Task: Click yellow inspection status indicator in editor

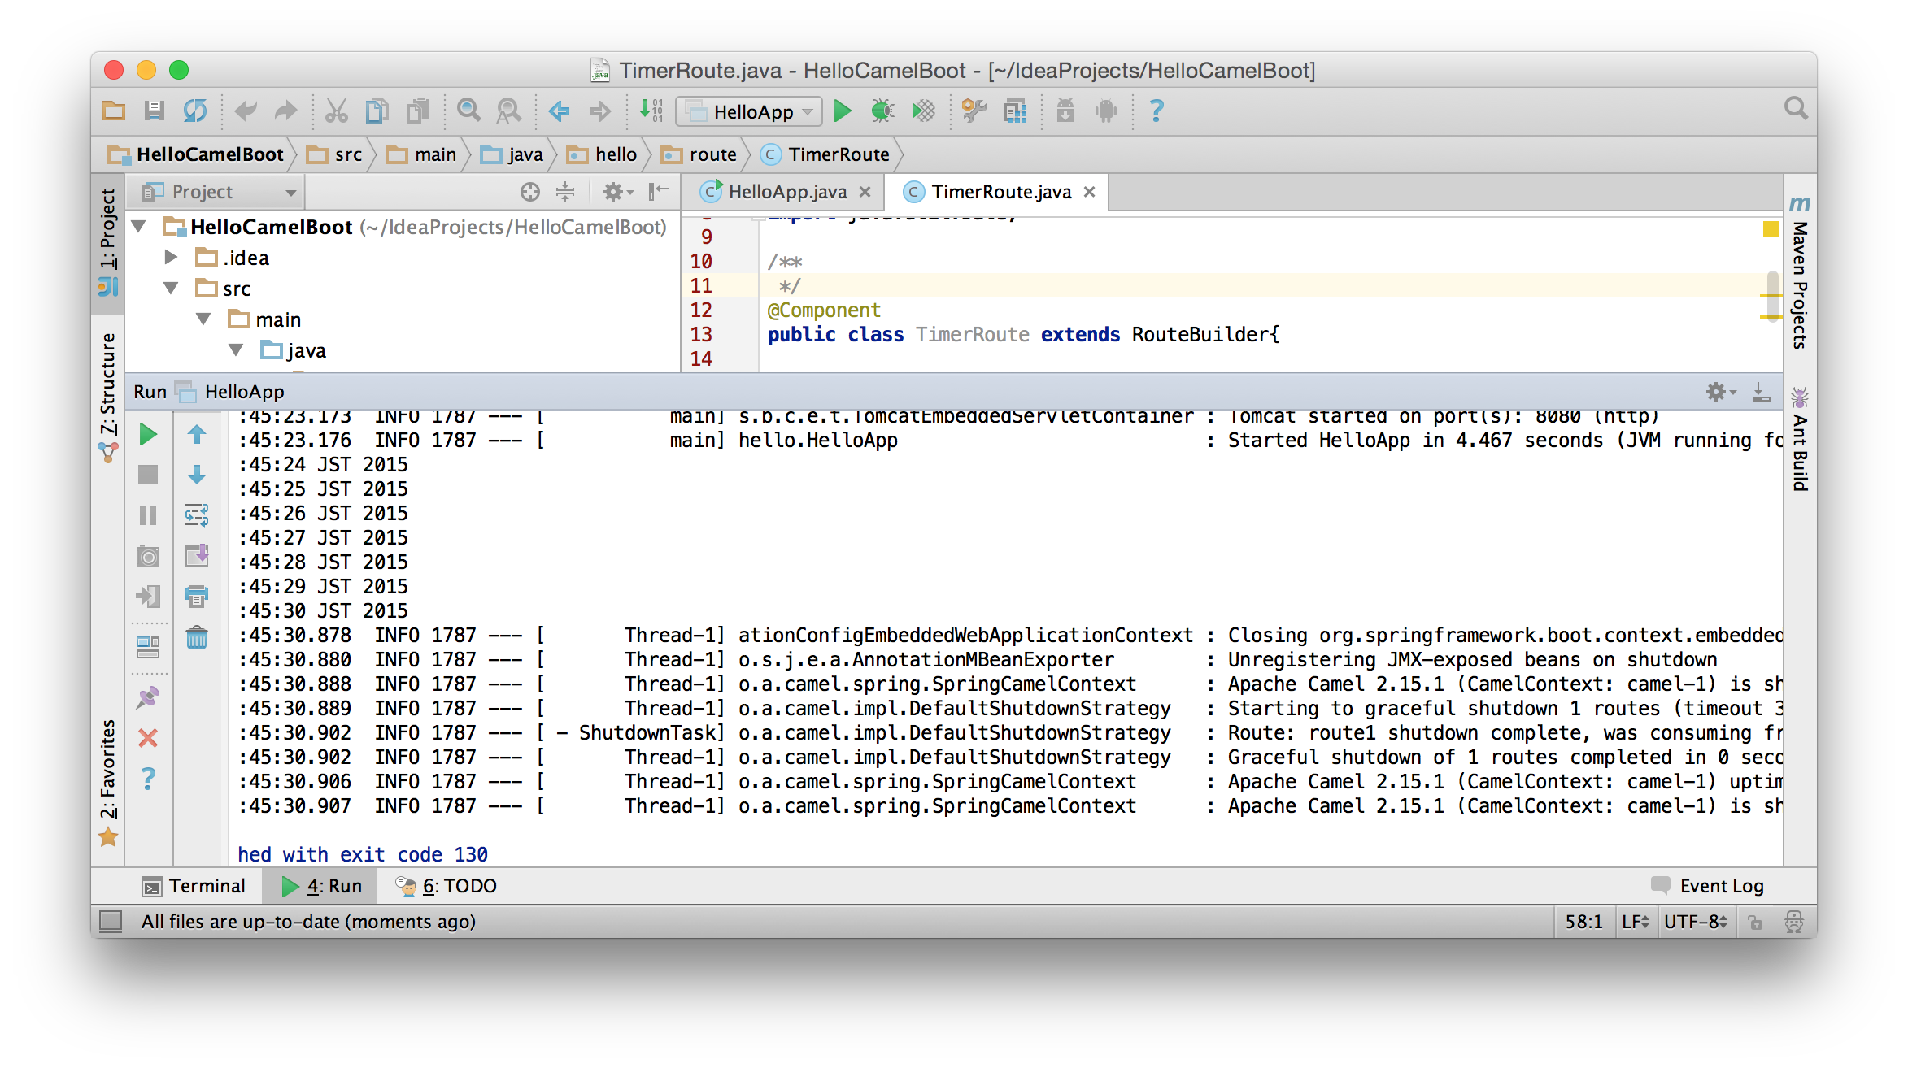Action: coord(1771,229)
